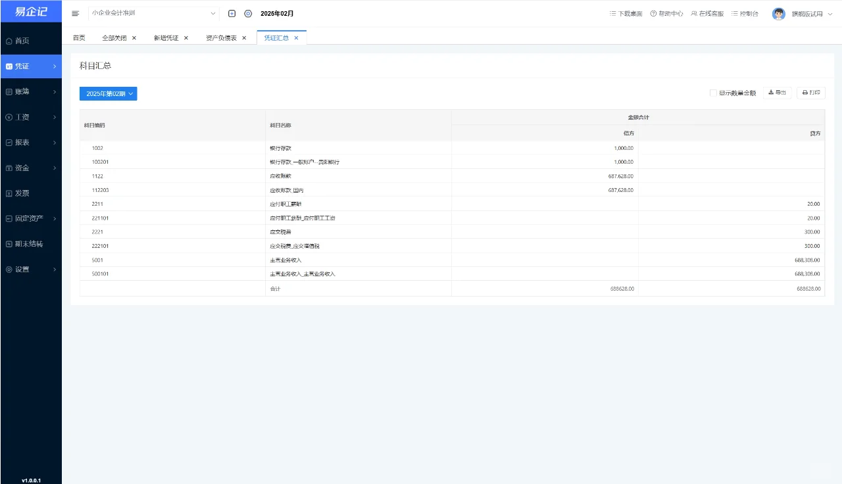Collapse the sidebar with the hamburger icon
Viewport: 842px width, 484px height.
click(75, 13)
